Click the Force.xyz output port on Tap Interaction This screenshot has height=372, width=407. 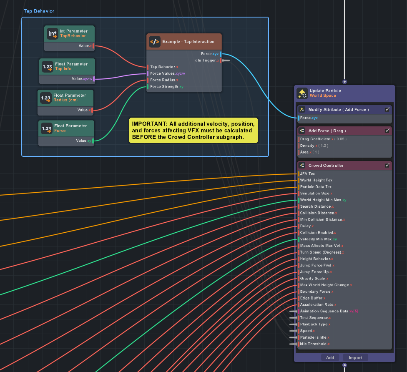tap(221, 54)
